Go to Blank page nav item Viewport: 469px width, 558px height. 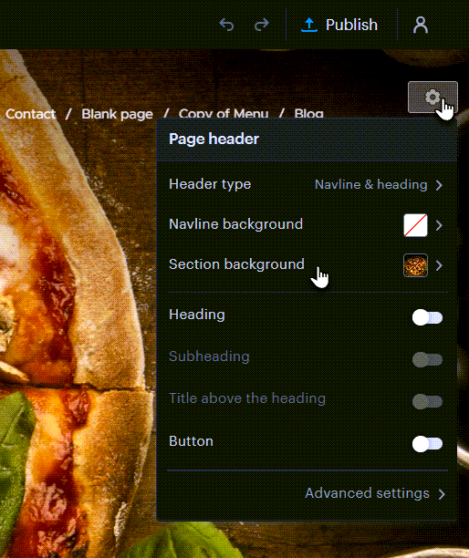117,114
